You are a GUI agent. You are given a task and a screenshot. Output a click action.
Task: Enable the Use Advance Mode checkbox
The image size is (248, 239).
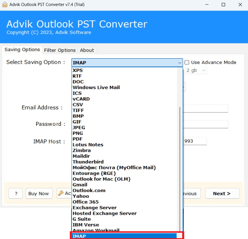(x=187, y=62)
